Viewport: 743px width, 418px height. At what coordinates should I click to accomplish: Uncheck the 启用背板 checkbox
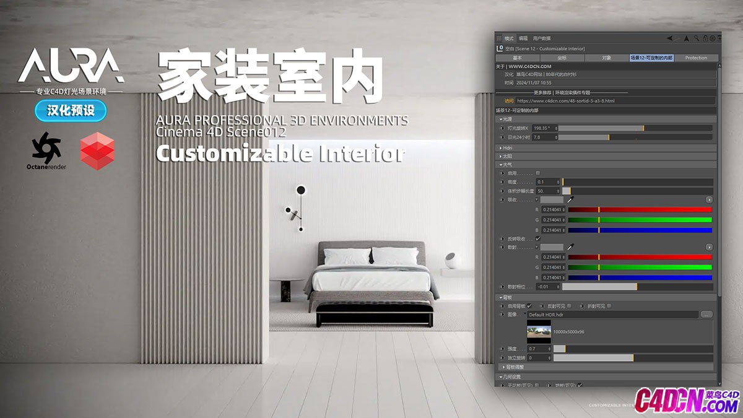529,306
